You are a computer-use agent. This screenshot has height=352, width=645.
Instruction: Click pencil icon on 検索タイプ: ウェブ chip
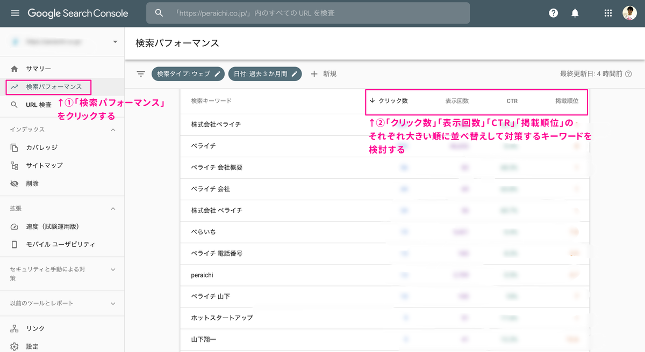218,74
